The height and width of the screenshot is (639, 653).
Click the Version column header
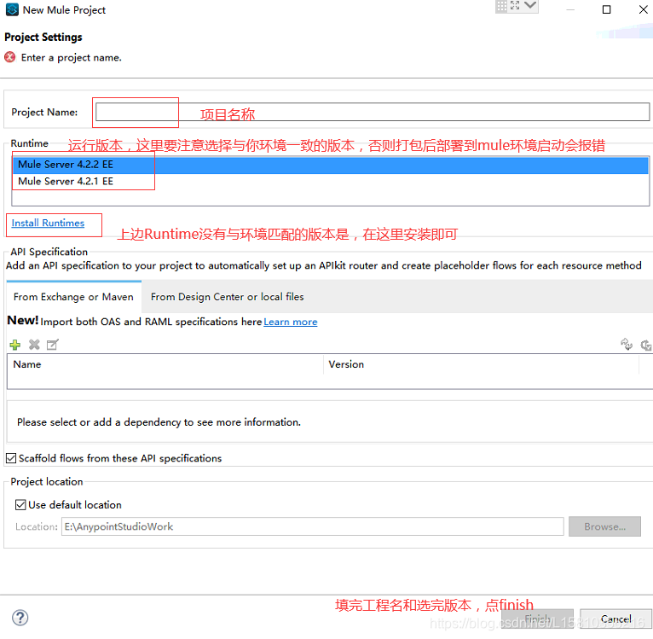tap(481, 364)
